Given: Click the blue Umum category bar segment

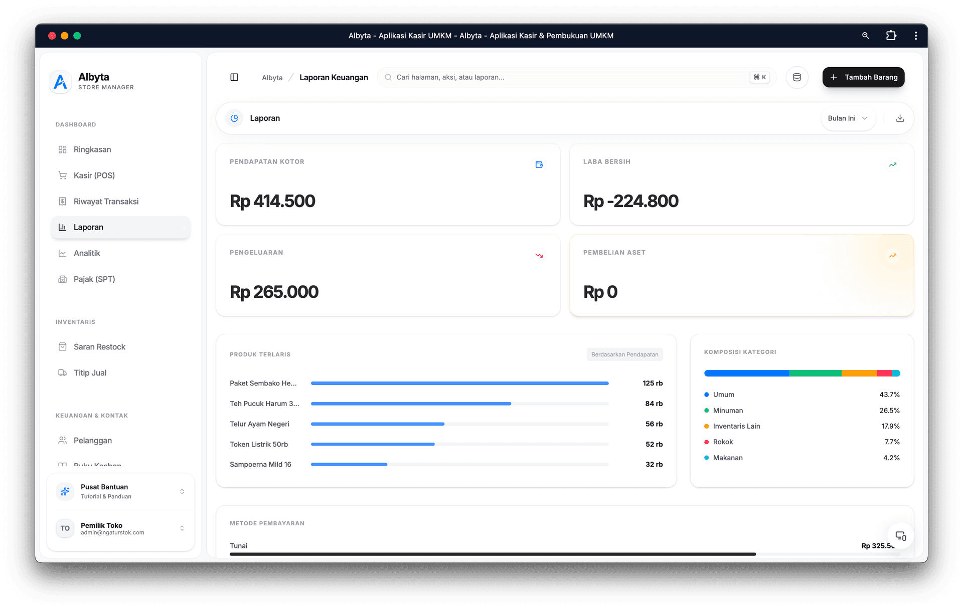Looking at the screenshot, I should (x=746, y=373).
